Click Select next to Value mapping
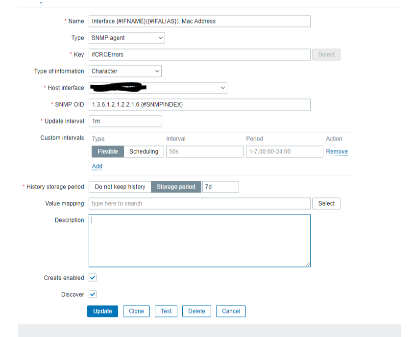The height and width of the screenshot is (337, 413). (326, 203)
